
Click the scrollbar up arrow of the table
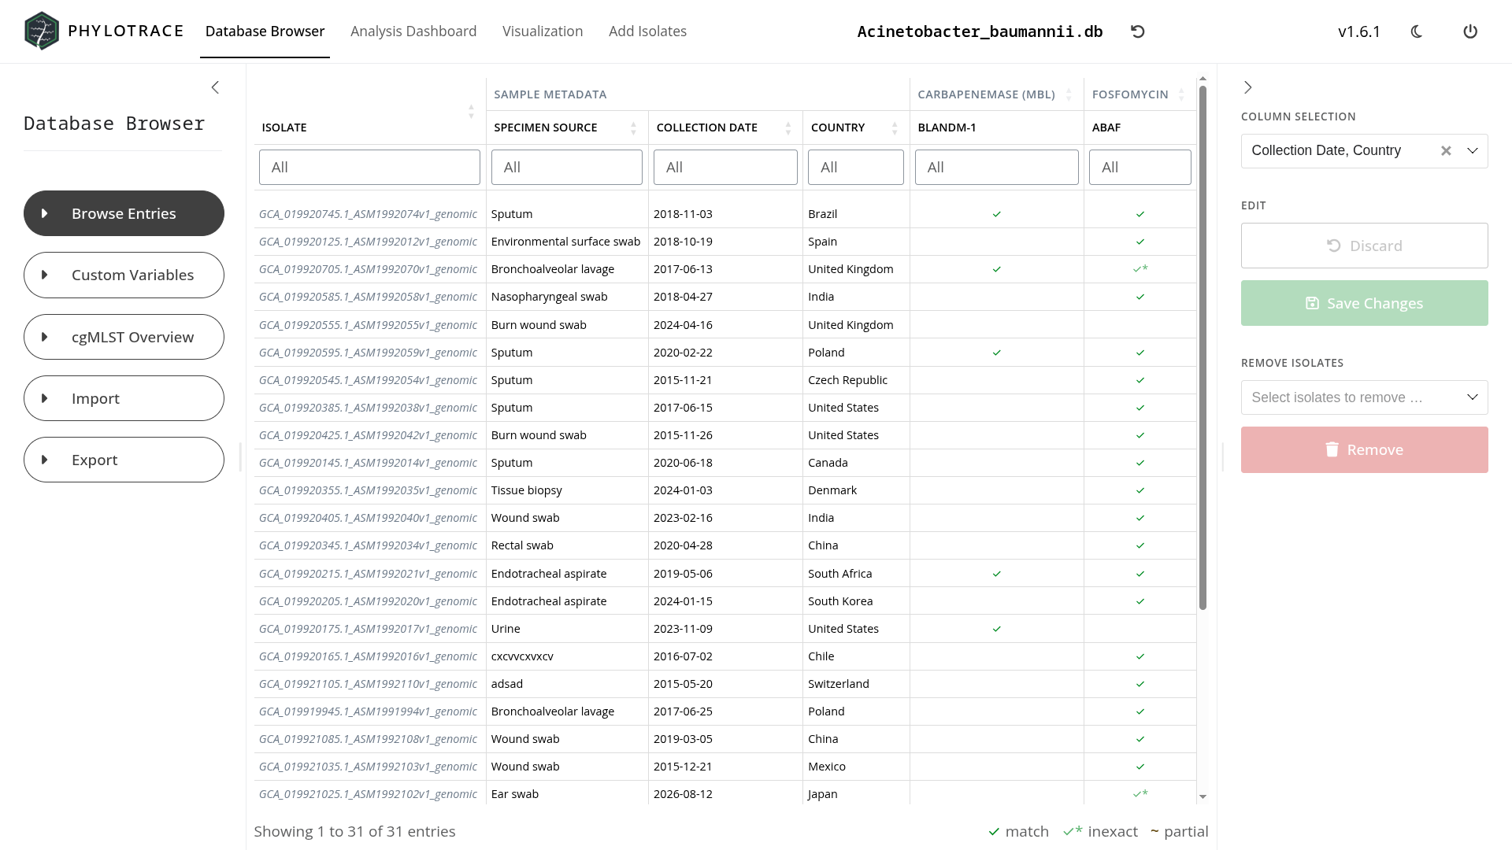(x=1203, y=79)
